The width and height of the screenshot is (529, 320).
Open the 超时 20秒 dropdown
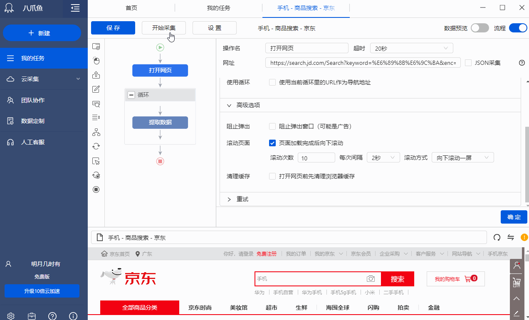(x=411, y=48)
